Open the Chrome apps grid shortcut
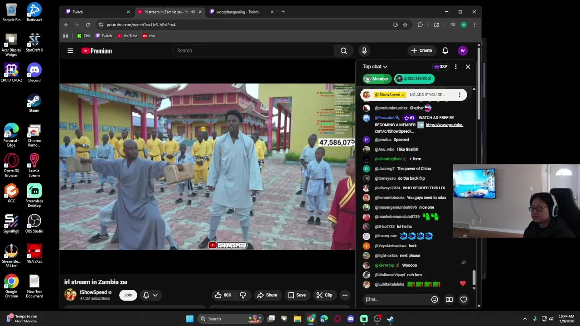This screenshot has width=580, height=326. point(66,36)
